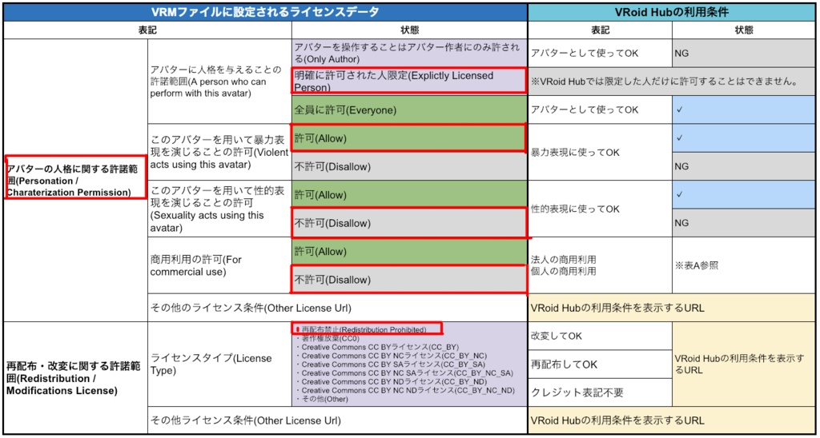The image size is (820, 438).
Task: Select the "Only Author" state cell
Action: pyautogui.click(x=409, y=53)
